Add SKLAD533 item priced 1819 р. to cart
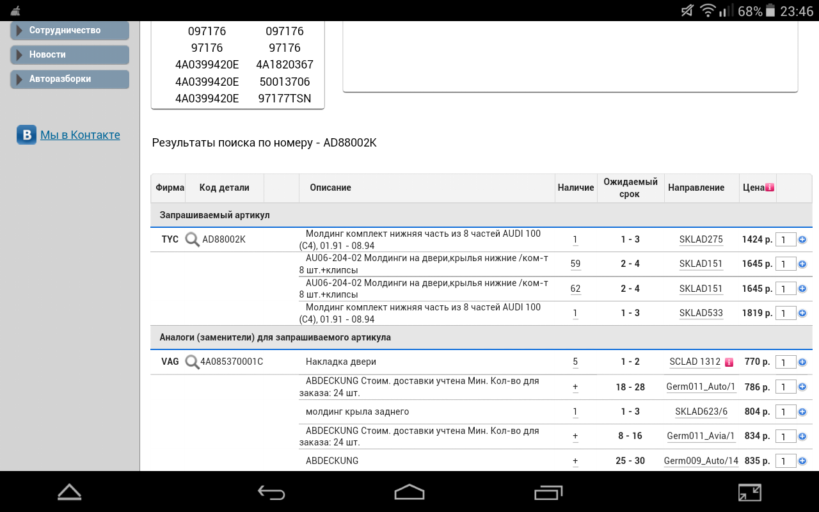 [802, 313]
